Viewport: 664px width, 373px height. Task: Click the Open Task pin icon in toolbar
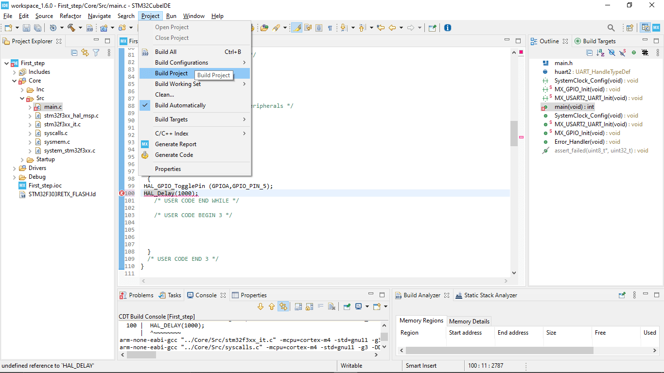pyautogui.click(x=432, y=28)
